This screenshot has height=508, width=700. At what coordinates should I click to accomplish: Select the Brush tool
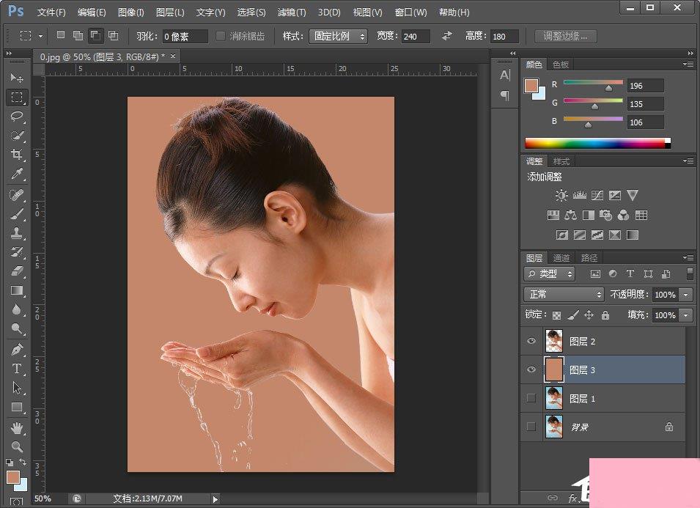click(x=17, y=214)
